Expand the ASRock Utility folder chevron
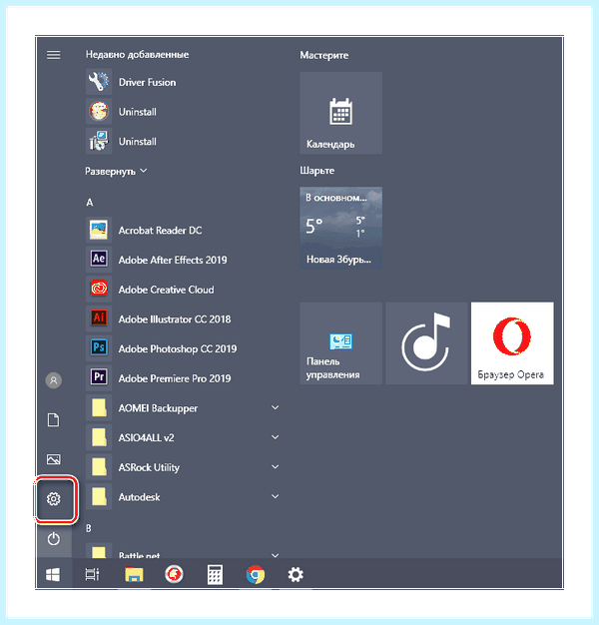 tap(275, 467)
